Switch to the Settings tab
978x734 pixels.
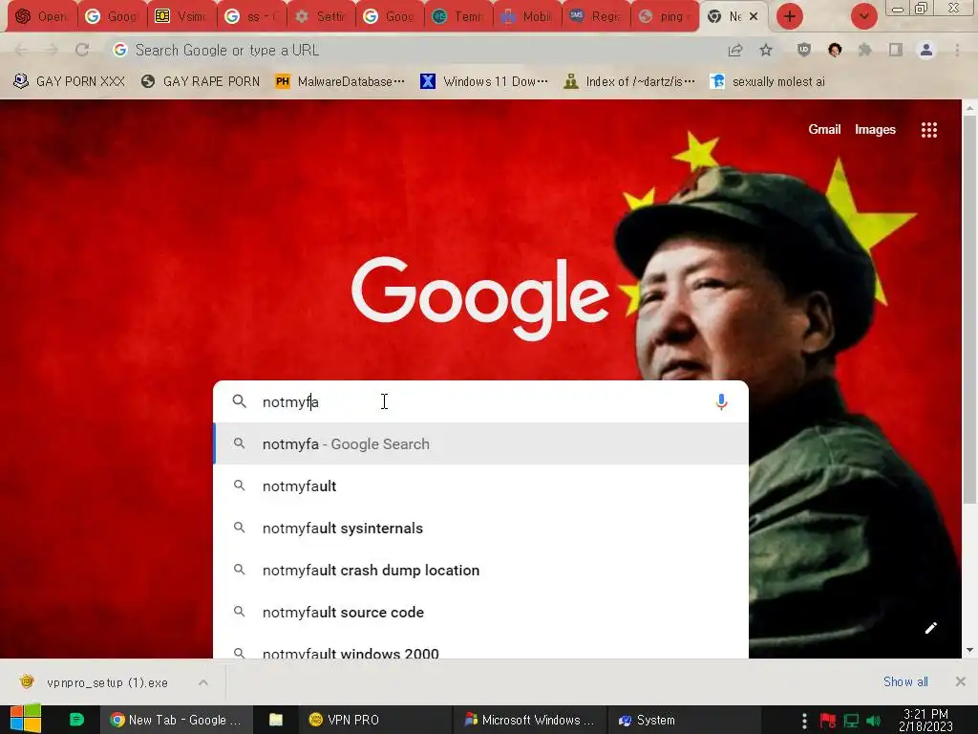click(320, 17)
